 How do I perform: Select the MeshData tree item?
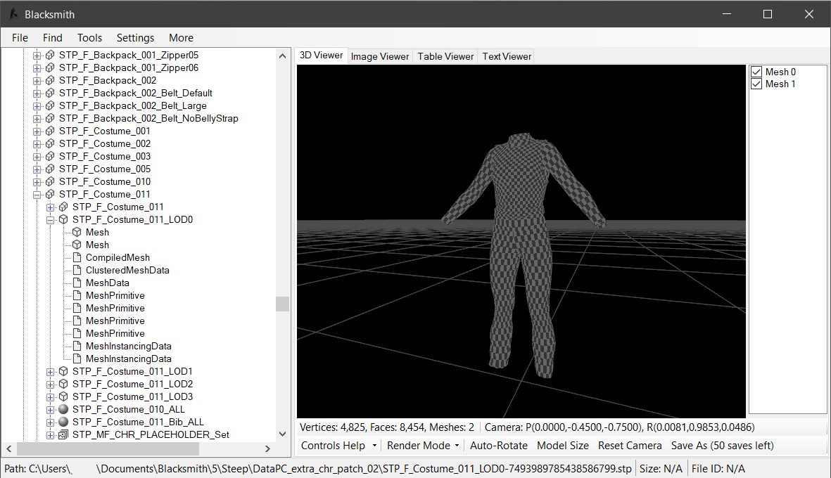[107, 283]
